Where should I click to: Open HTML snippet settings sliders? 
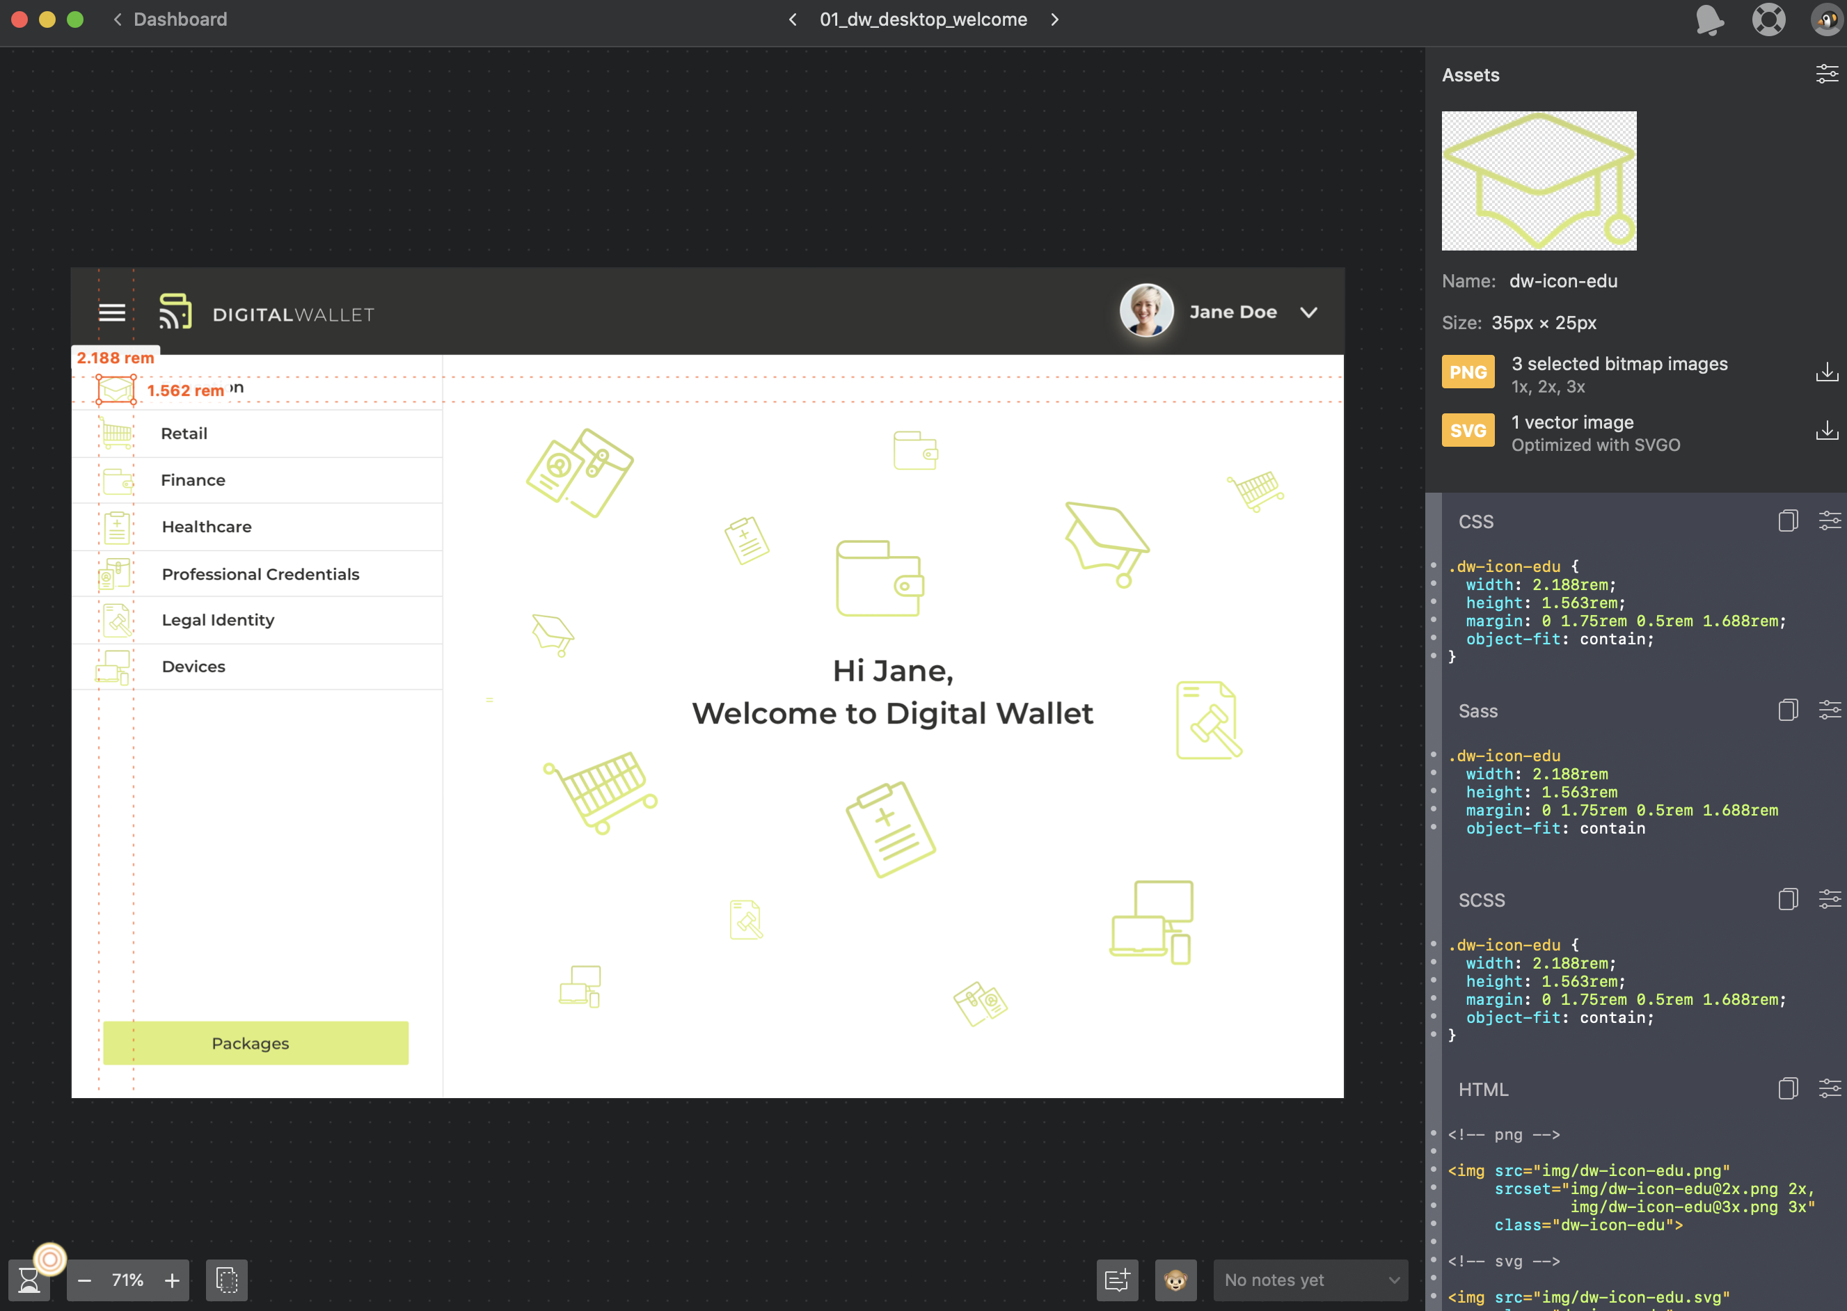tap(1829, 1088)
